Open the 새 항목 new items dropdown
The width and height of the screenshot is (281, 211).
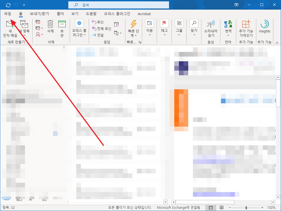(x=24, y=29)
